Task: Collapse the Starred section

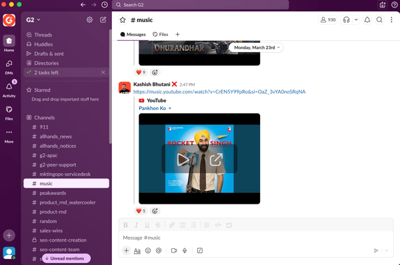Action: [x=39, y=90]
